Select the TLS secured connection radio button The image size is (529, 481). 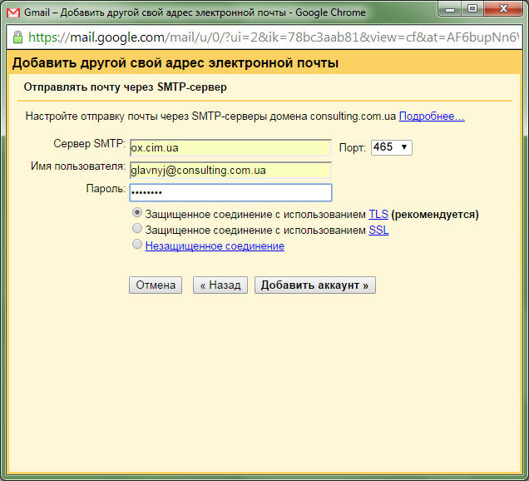click(137, 214)
